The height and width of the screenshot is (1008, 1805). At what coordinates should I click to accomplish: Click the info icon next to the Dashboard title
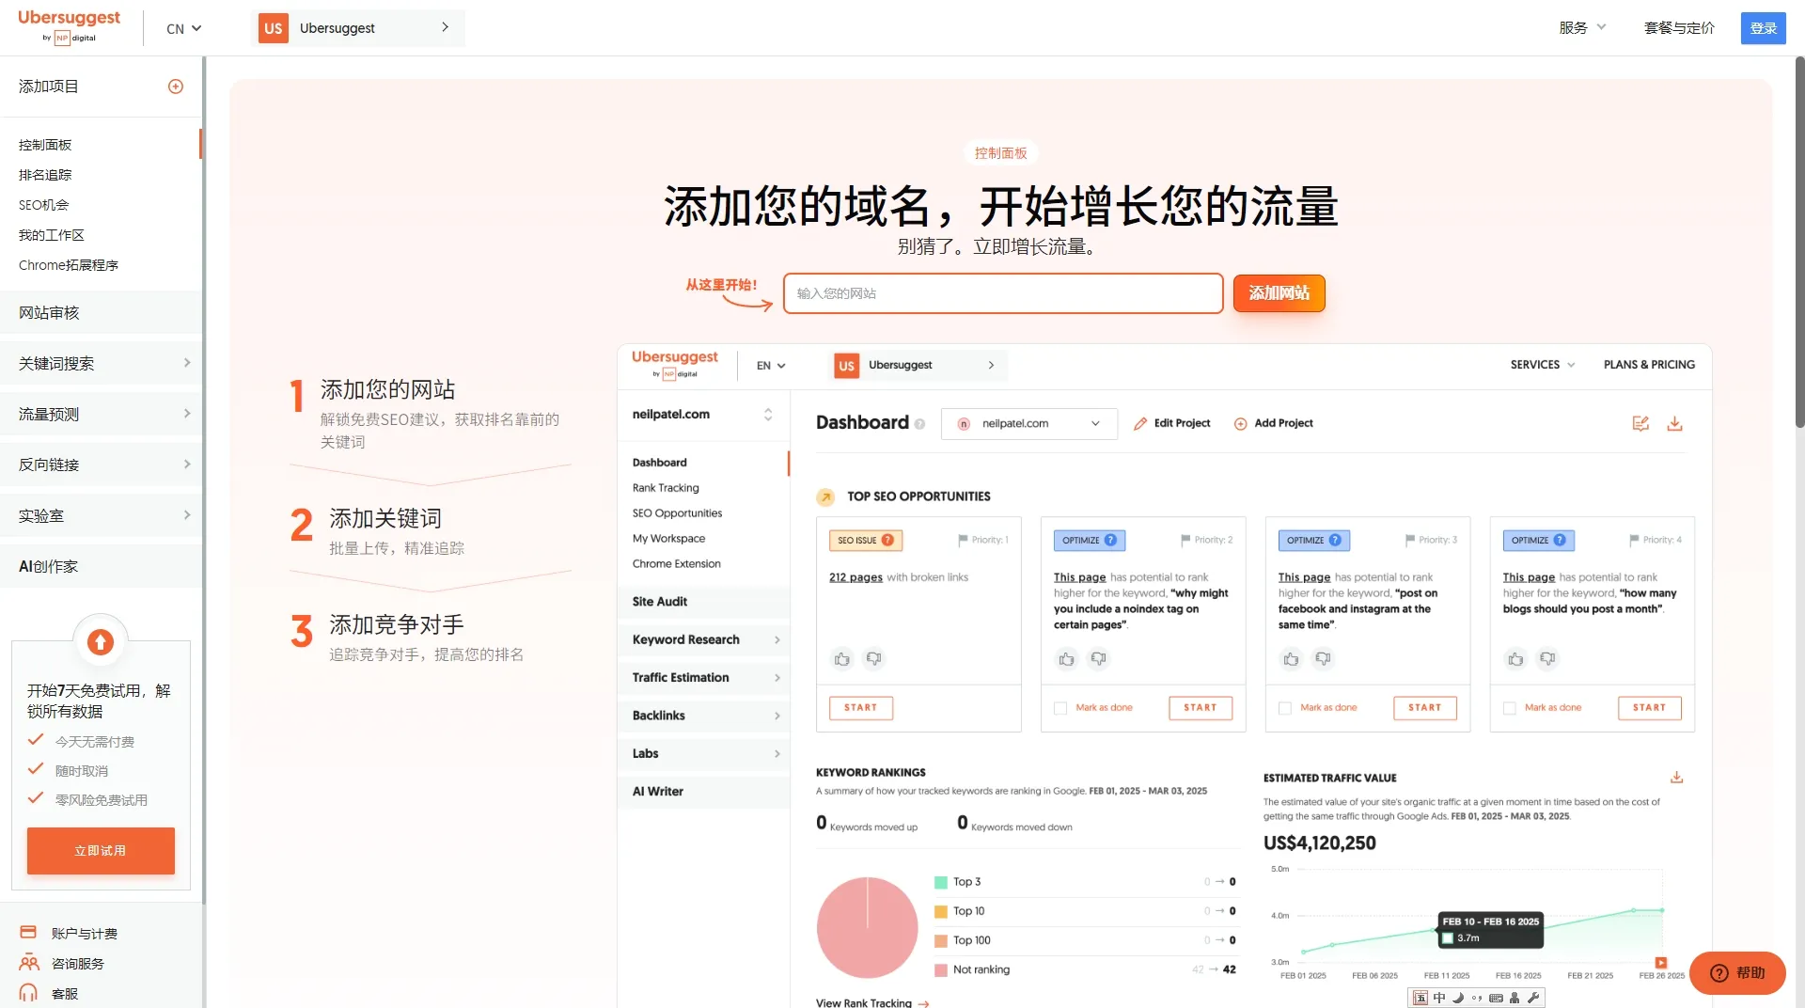[919, 424]
